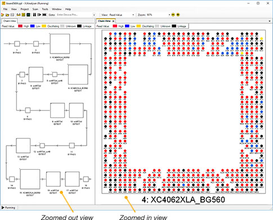Click the 4: XC4062XLA_BG560 device label
The width and height of the screenshot is (273, 220).
point(184,200)
